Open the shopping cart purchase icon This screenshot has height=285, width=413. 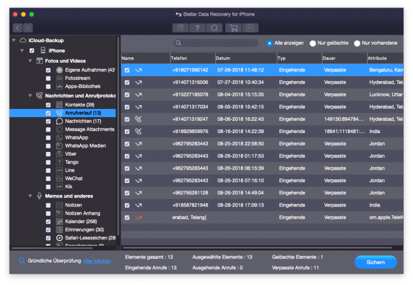pyautogui.click(x=233, y=27)
